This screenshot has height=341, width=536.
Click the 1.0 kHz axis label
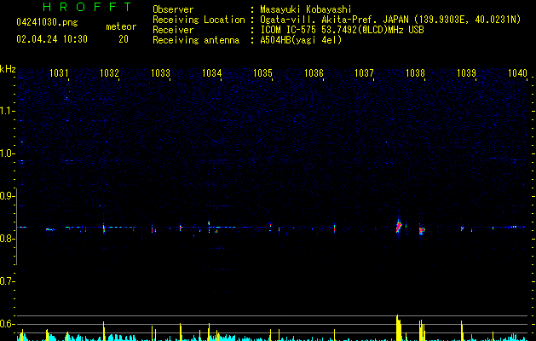click(7, 153)
